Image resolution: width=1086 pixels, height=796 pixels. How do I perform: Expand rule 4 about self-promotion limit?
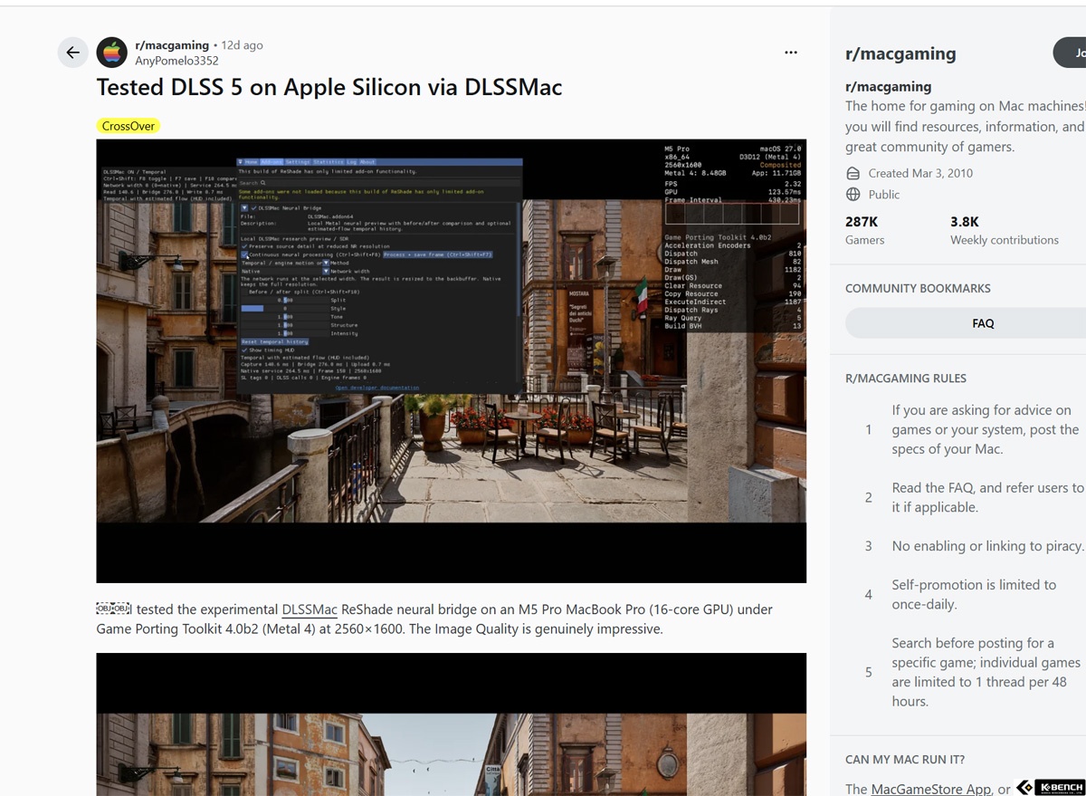[966, 594]
